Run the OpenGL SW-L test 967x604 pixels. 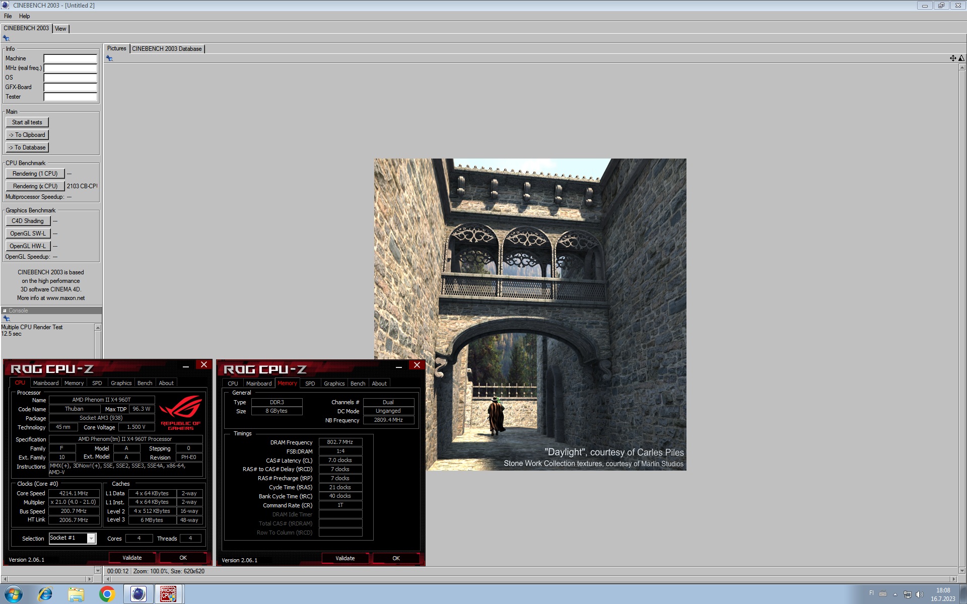[x=28, y=234]
